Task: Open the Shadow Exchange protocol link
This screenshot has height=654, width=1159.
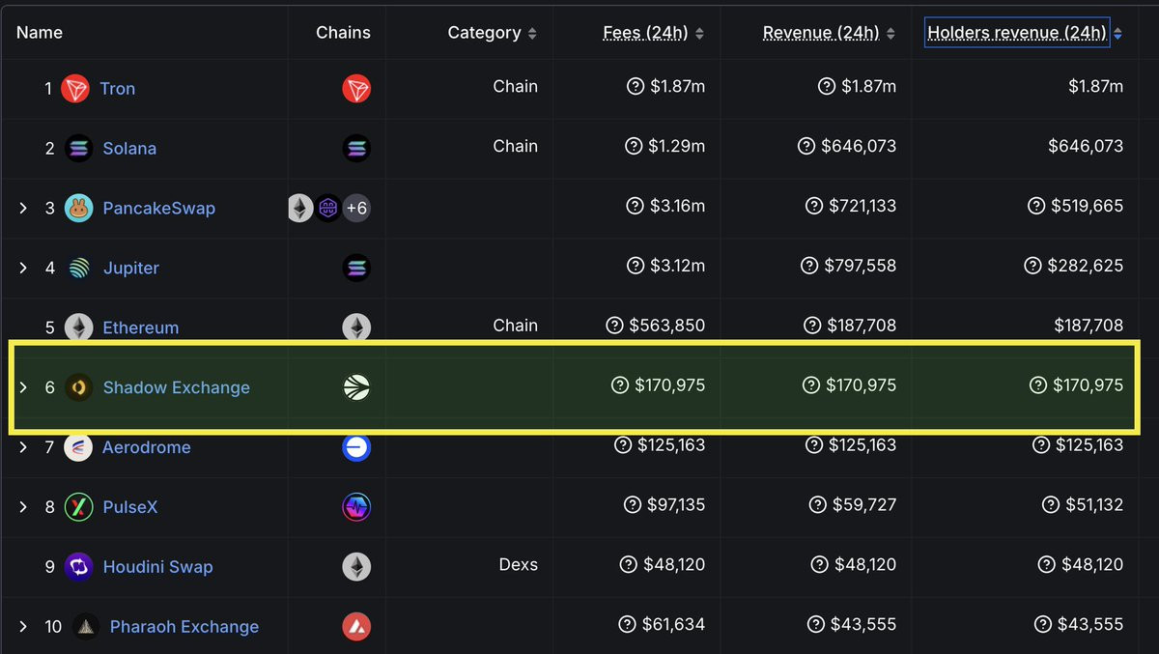Action: pos(177,387)
